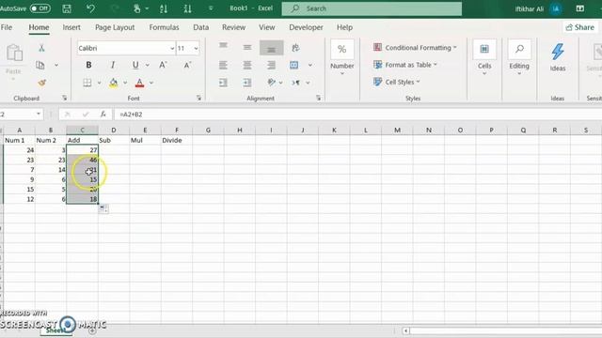Screen dimensions: 602x338
Task: Click the Cut scissors icon
Action: [x=41, y=48]
